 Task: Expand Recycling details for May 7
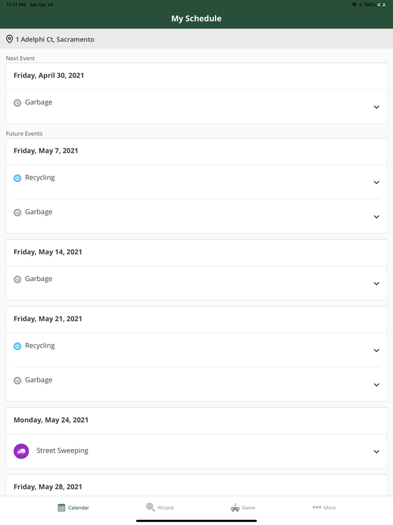click(x=376, y=182)
